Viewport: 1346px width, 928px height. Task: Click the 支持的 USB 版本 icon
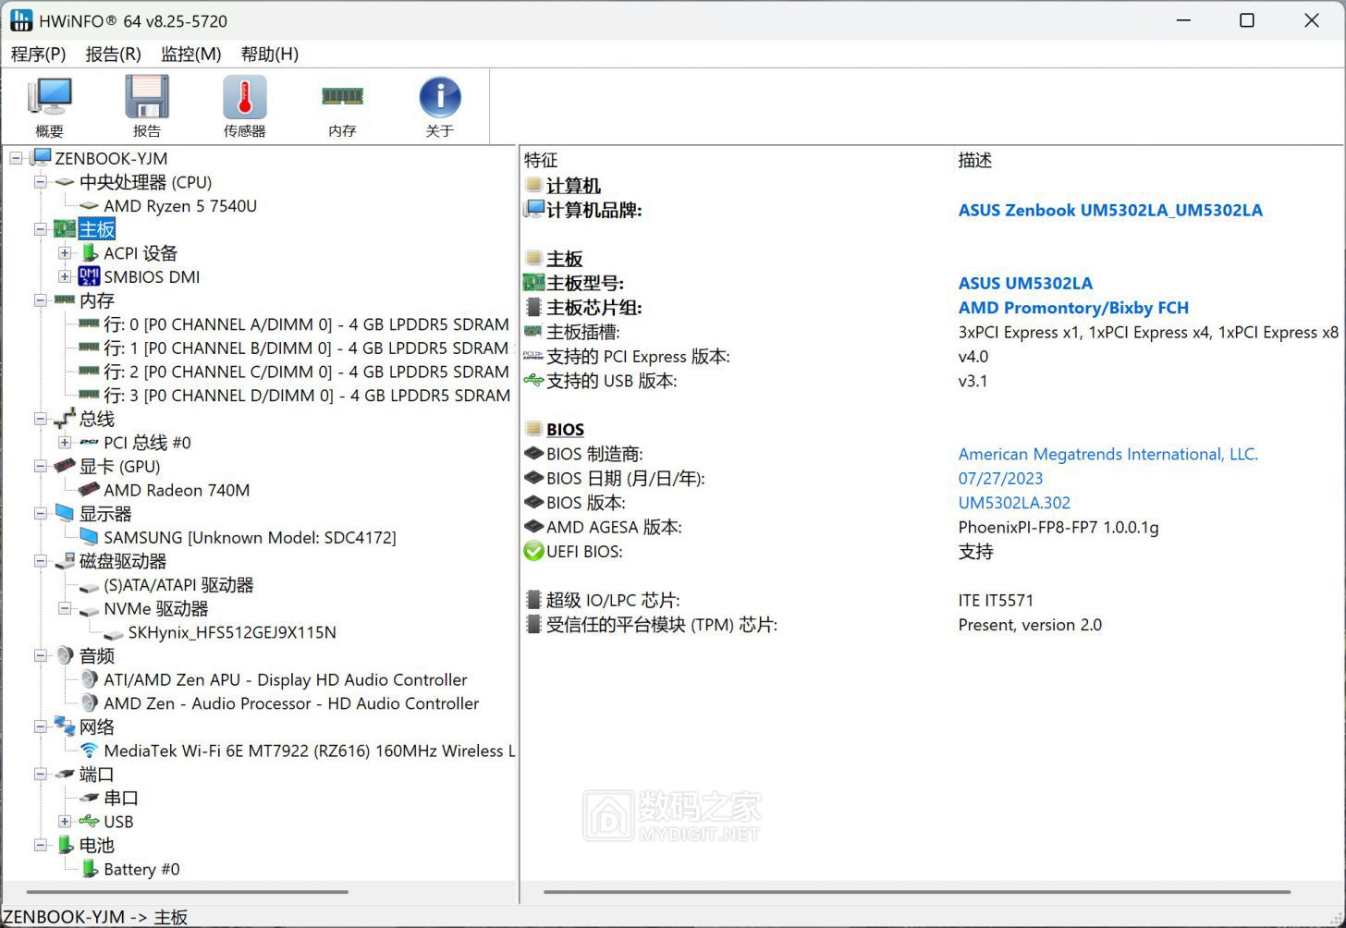pos(533,380)
